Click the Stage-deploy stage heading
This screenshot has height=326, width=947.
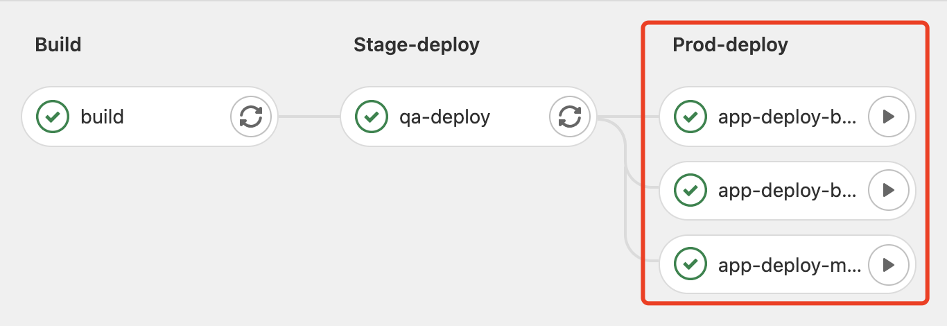pyautogui.click(x=417, y=45)
